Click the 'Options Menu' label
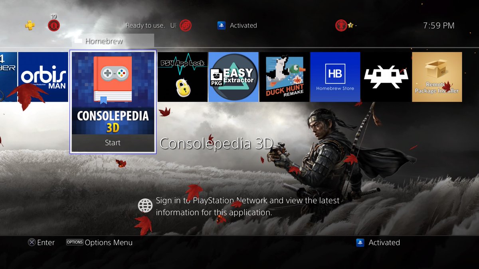The image size is (479, 269). [x=109, y=242]
